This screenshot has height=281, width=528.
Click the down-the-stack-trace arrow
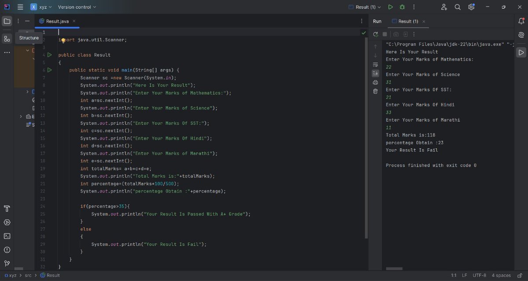(x=375, y=55)
